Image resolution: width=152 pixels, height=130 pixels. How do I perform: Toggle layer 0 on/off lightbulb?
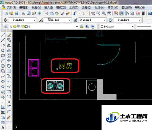click(11, 26)
